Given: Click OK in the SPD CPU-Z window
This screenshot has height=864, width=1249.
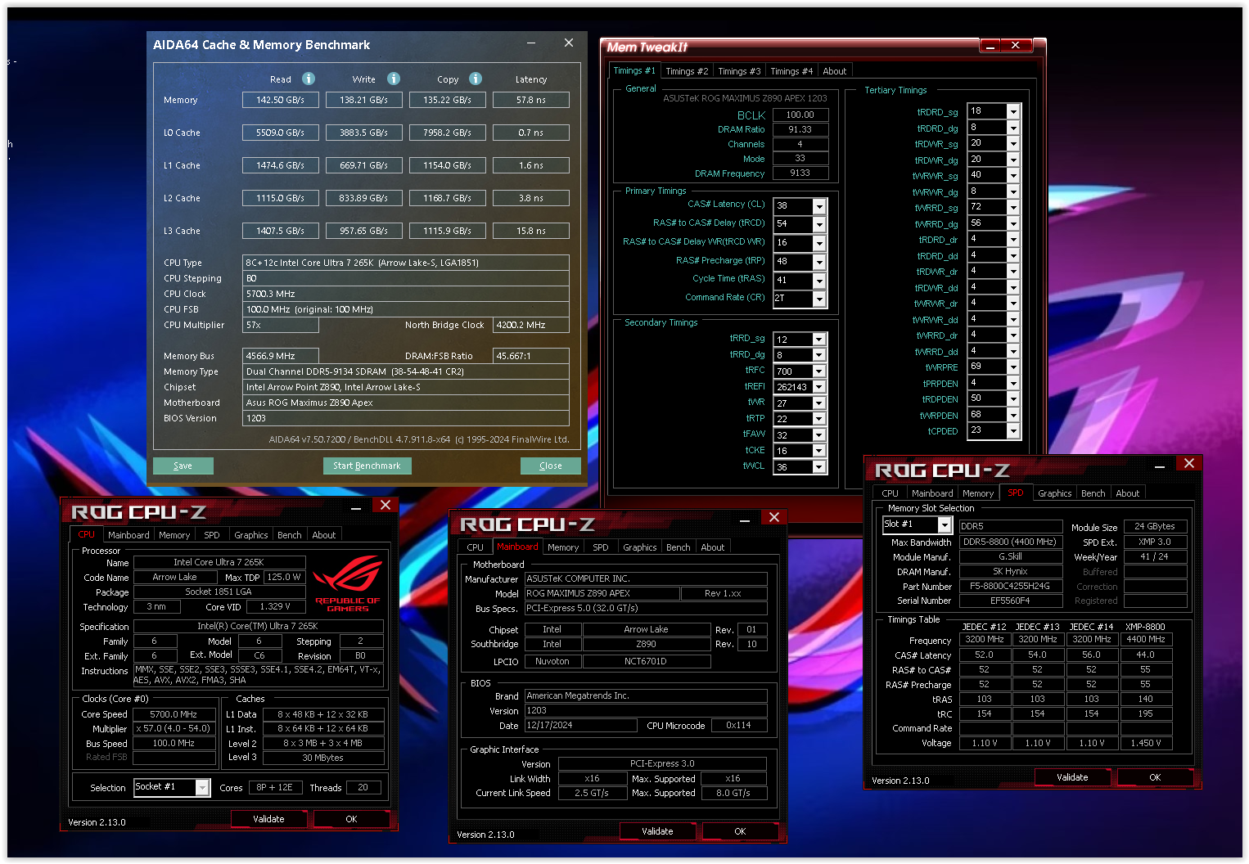Looking at the screenshot, I should [x=1155, y=777].
